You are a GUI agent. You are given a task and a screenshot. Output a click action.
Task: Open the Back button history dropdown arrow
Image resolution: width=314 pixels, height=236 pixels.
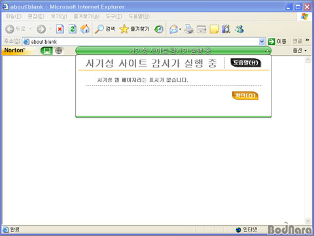point(30,29)
